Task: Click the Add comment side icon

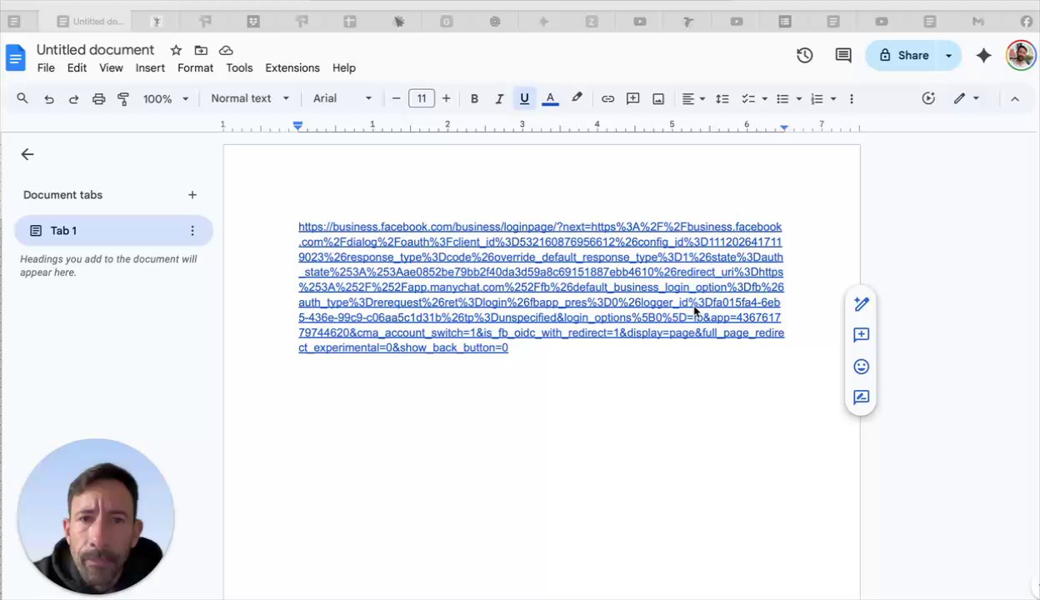Action: point(861,335)
